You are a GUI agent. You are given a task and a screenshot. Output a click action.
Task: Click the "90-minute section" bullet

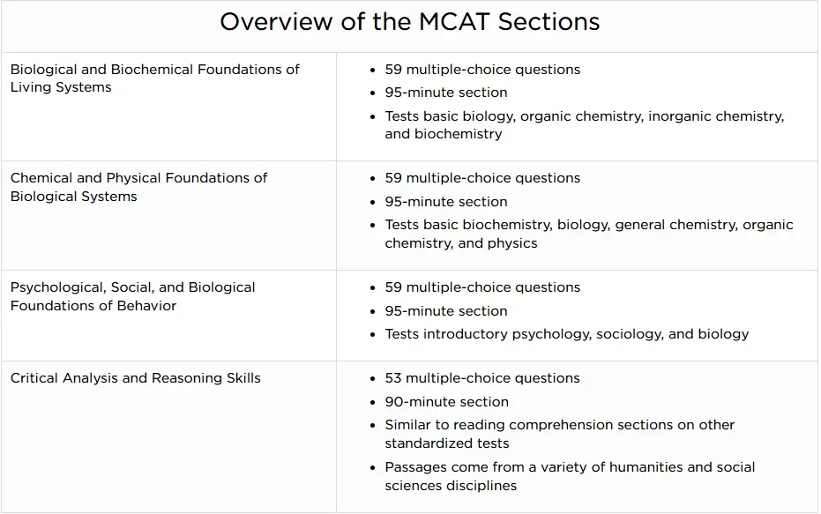(x=445, y=401)
